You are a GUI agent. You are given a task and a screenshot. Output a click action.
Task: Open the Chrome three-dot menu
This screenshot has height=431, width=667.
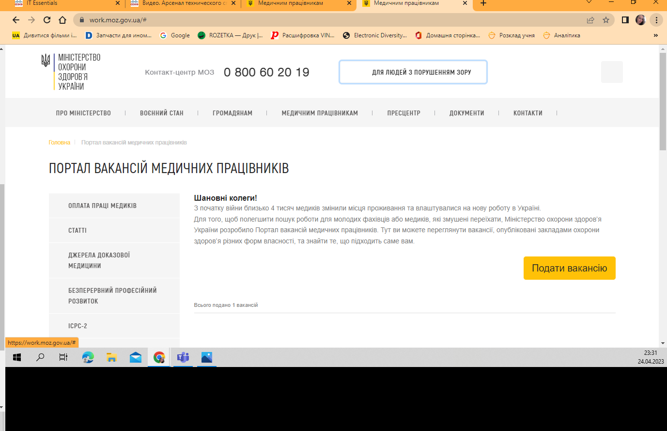click(x=656, y=20)
